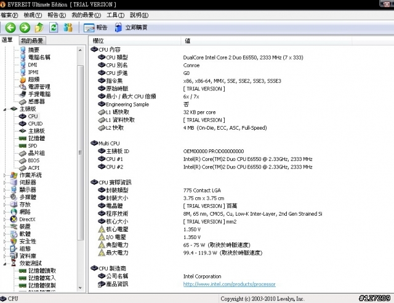This screenshot has width=394, height=303.
Task: Select 電腦名稱 tree item
Action: [x=39, y=57]
